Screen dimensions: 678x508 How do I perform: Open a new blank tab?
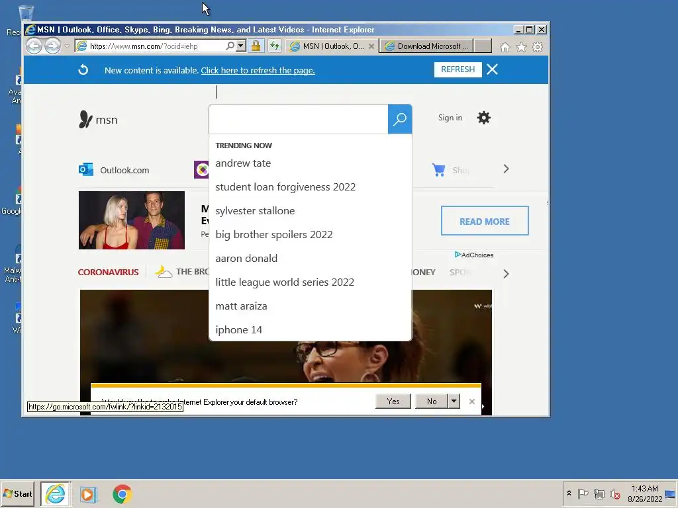point(483,46)
